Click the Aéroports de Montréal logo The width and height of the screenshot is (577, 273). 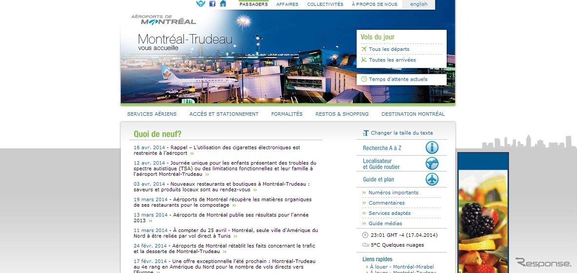(164, 20)
